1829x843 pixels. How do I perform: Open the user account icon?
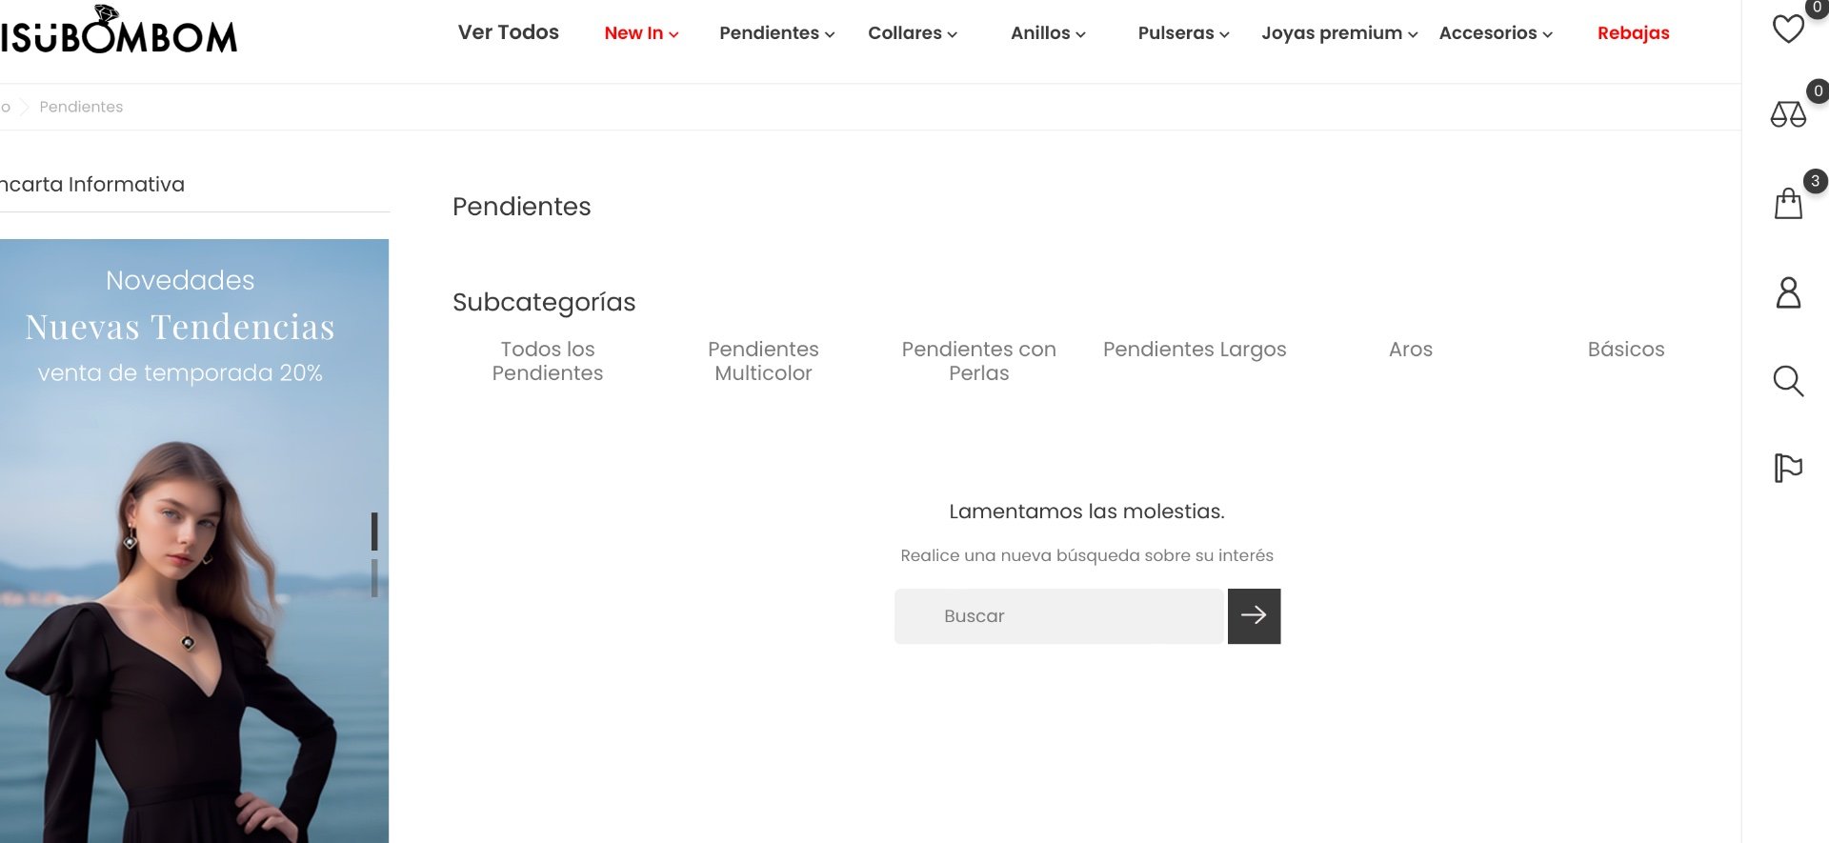pos(1788,292)
